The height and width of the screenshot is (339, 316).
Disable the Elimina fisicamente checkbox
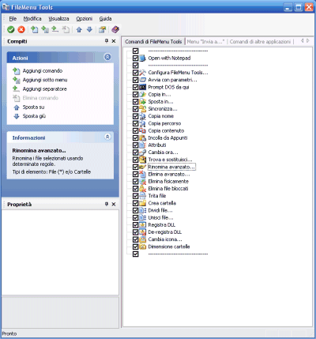[135, 182]
